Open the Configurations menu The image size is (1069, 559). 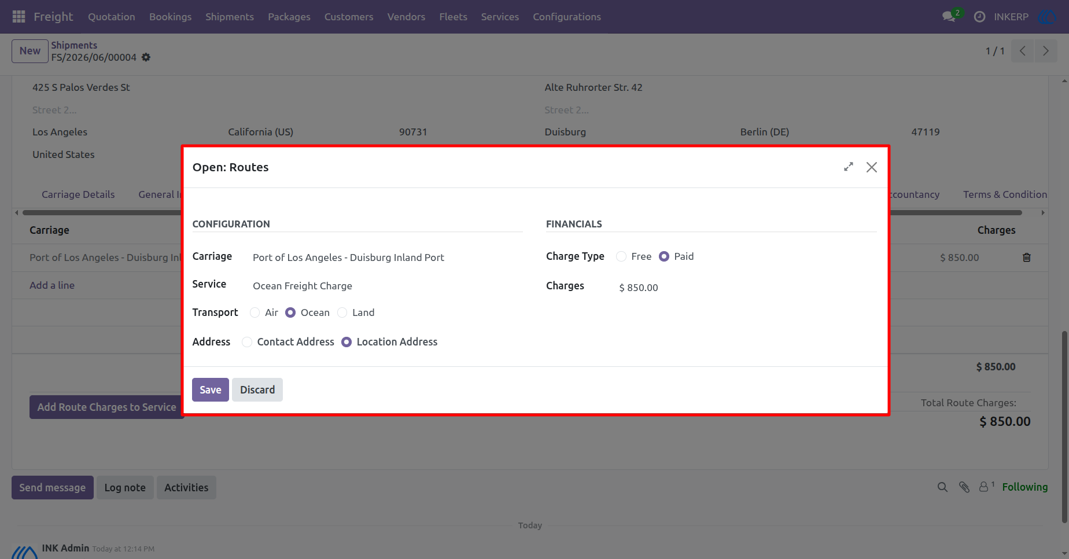pos(567,17)
